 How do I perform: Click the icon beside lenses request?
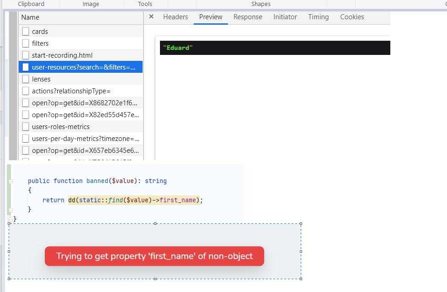click(x=26, y=79)
